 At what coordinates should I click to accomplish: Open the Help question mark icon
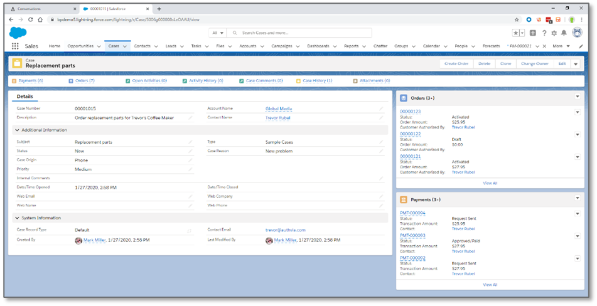tap(544, 33)
